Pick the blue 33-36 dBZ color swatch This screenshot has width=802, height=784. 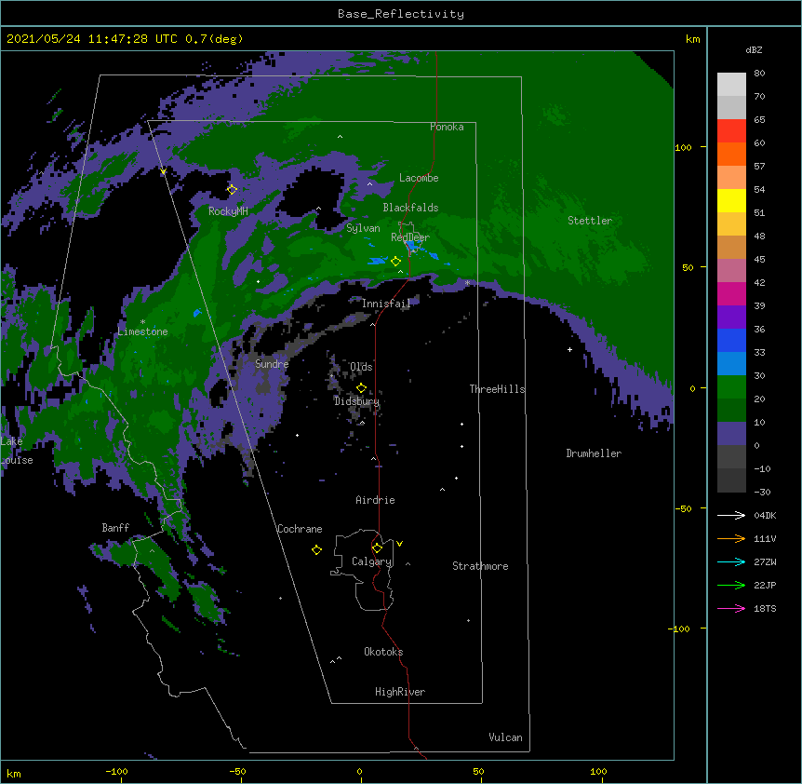tap(731, 340)
